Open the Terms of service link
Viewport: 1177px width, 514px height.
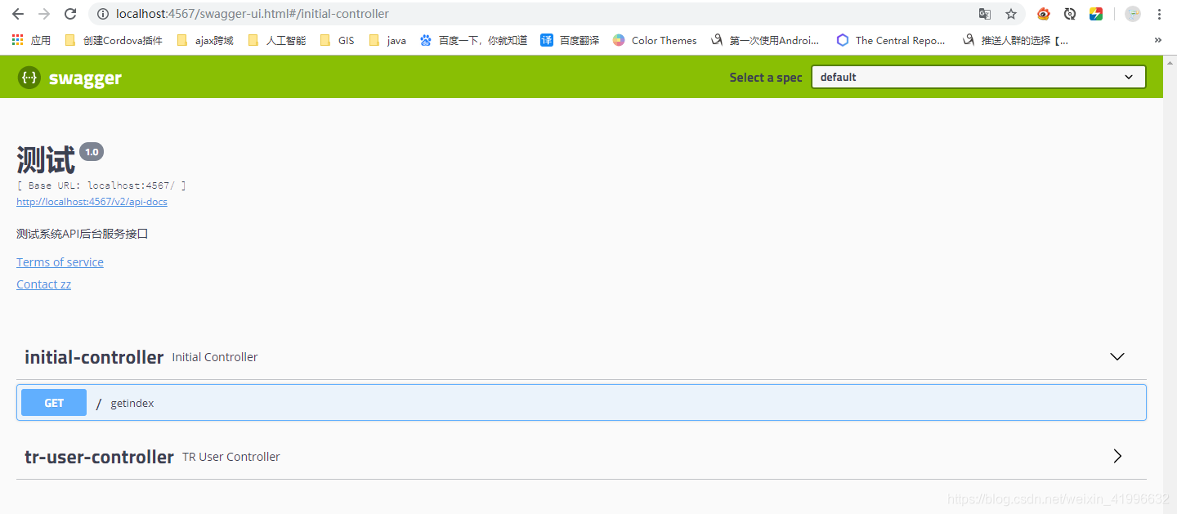(60, 261)
